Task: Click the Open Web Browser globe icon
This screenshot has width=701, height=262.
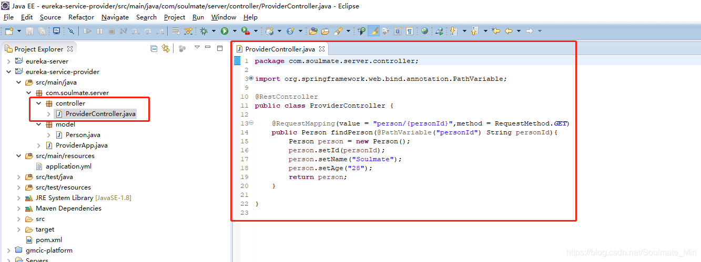Action: tap(424, 32)
